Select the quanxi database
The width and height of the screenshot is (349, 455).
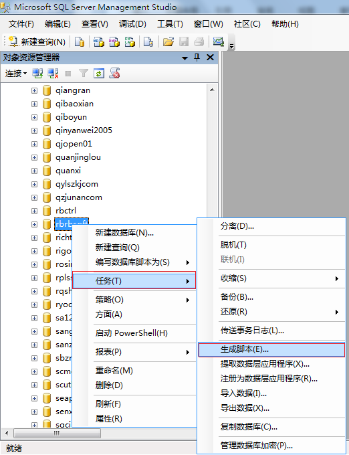point(68,171)
